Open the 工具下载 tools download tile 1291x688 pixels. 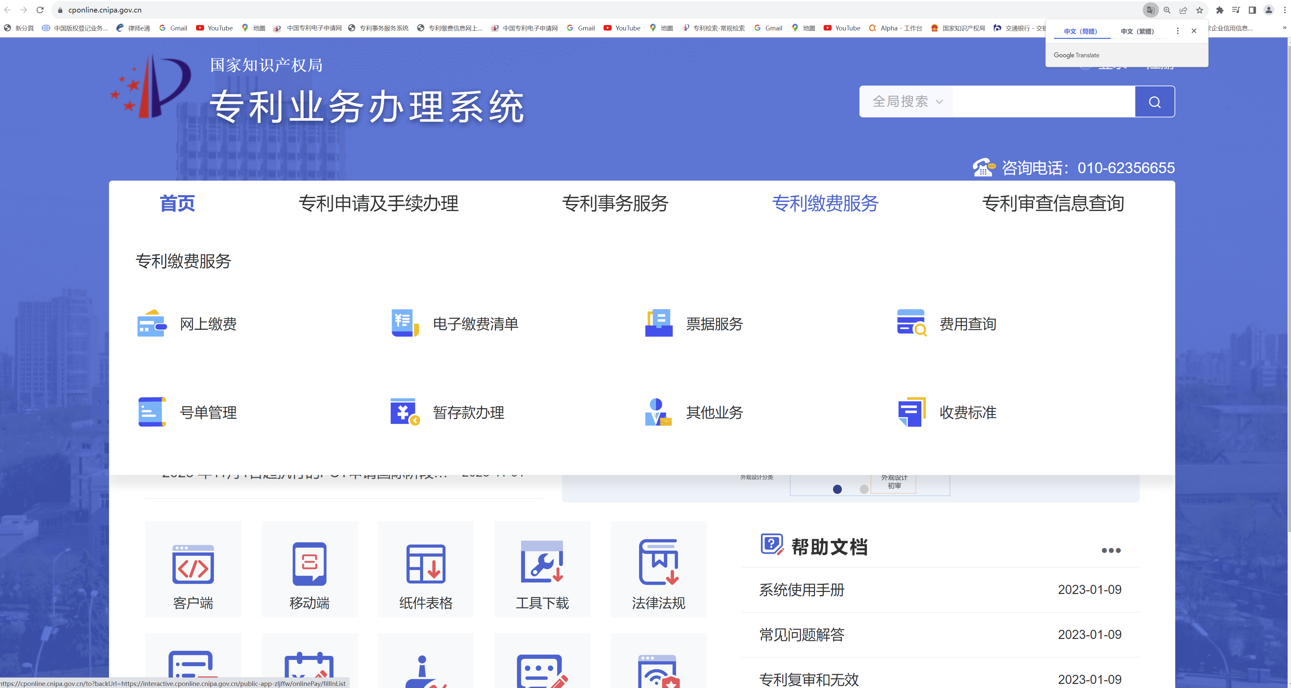[x=542, y=569]
